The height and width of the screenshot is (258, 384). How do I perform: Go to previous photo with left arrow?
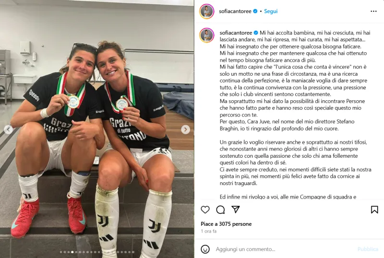point(8,129)
